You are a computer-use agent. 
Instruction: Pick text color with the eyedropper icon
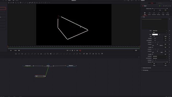tap(160, 34)
